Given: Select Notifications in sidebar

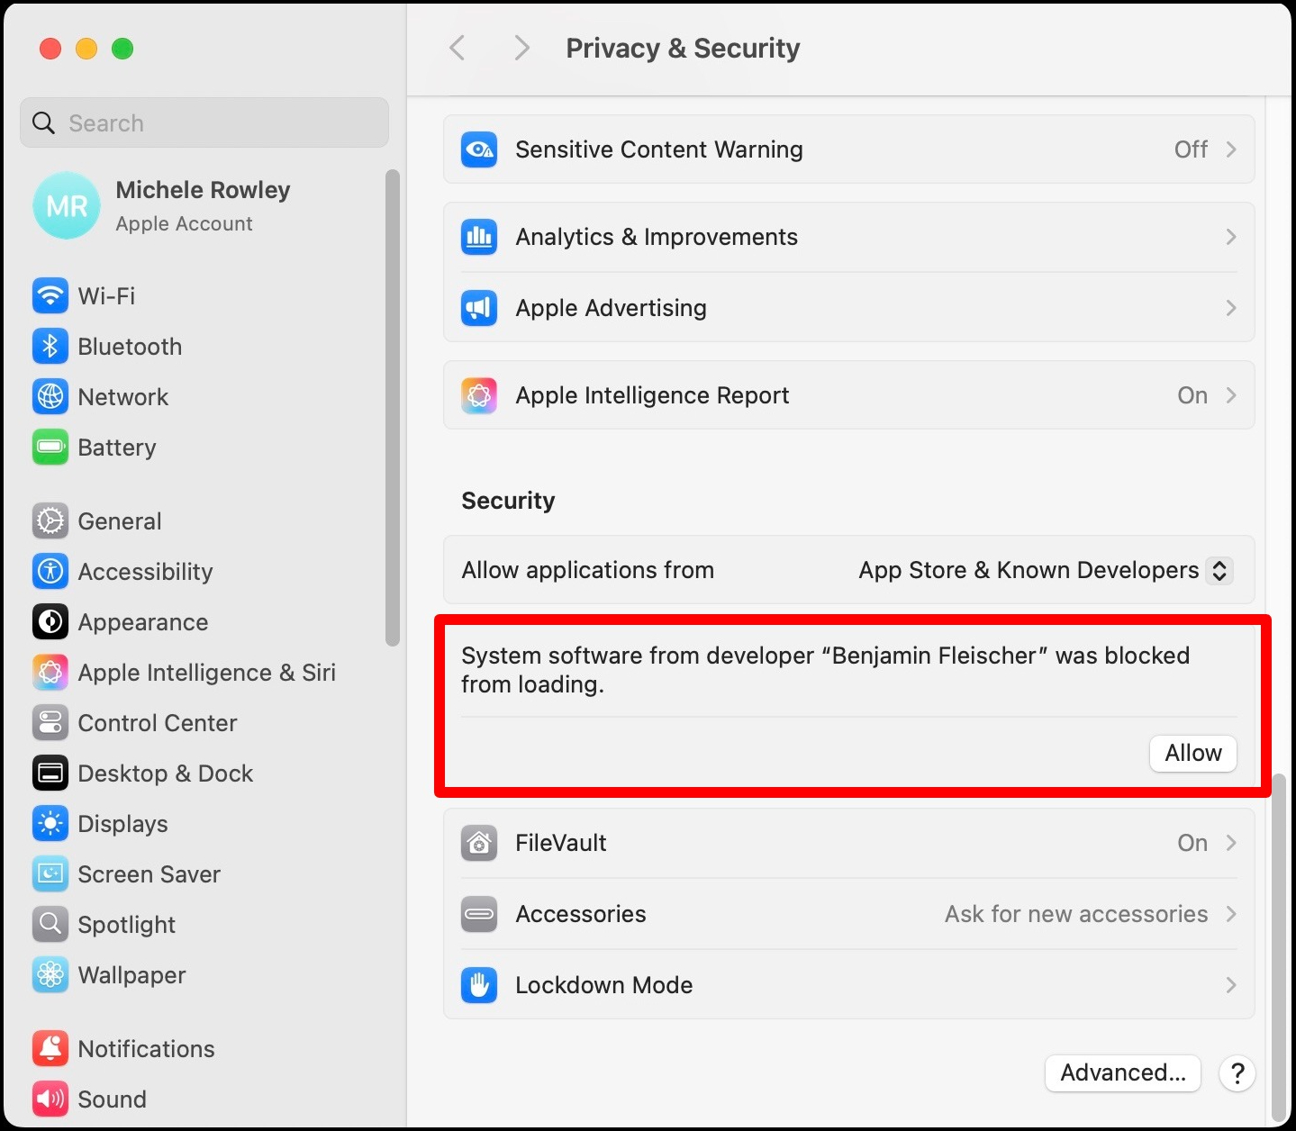Looking at the screenshot, I should pos(146,1049).
